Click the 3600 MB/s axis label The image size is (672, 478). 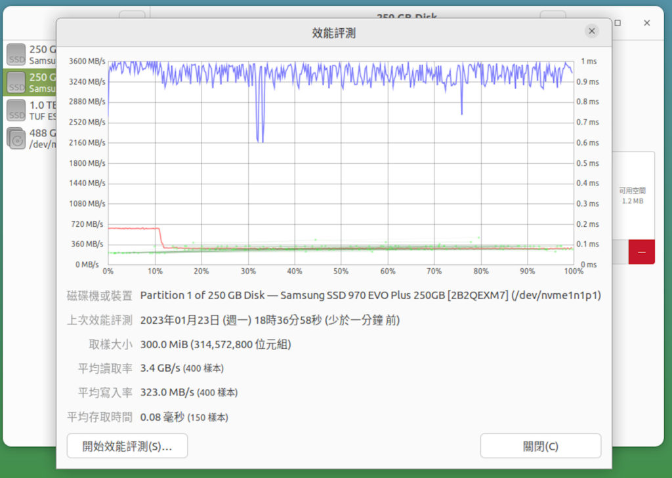coord(87,61)
